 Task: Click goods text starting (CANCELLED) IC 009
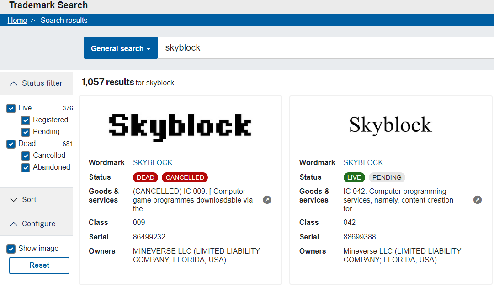(x=193, y=200)
